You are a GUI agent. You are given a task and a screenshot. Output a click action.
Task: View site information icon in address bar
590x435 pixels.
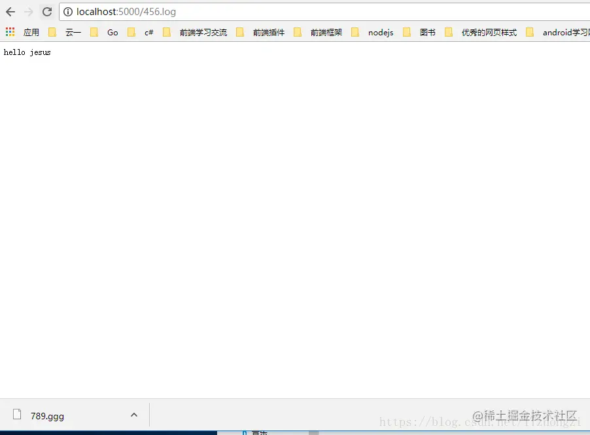(x=68, y=12)
